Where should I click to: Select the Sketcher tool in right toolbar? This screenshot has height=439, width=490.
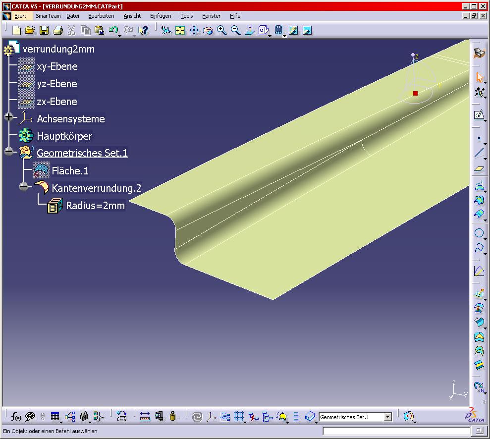click(x=479, y=115)
